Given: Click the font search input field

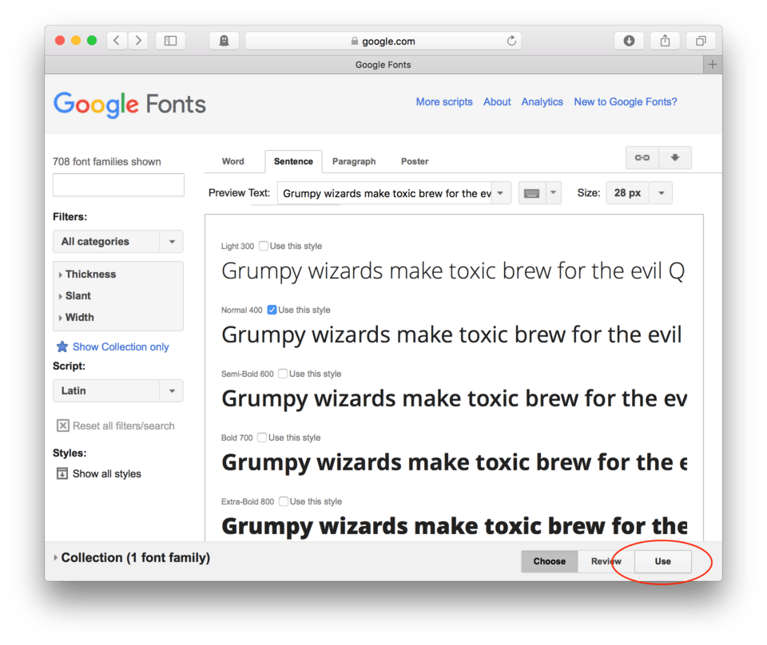Looking at the screenshot, I should pos(118,185).
